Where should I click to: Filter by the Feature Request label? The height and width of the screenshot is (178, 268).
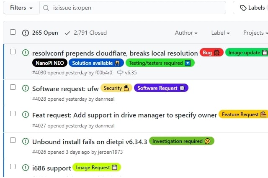[243, 114]
